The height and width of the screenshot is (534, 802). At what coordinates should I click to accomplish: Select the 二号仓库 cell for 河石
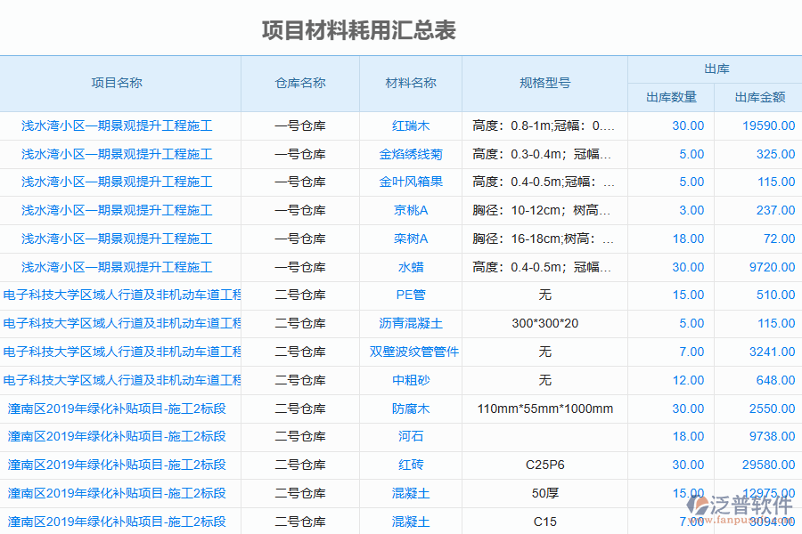299,437
